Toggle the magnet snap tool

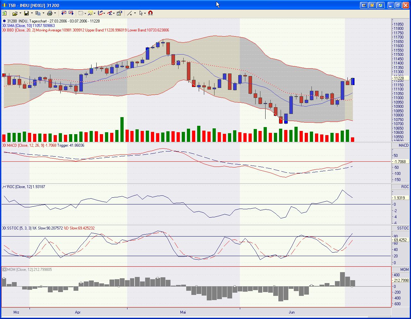(x=150, y=13)
